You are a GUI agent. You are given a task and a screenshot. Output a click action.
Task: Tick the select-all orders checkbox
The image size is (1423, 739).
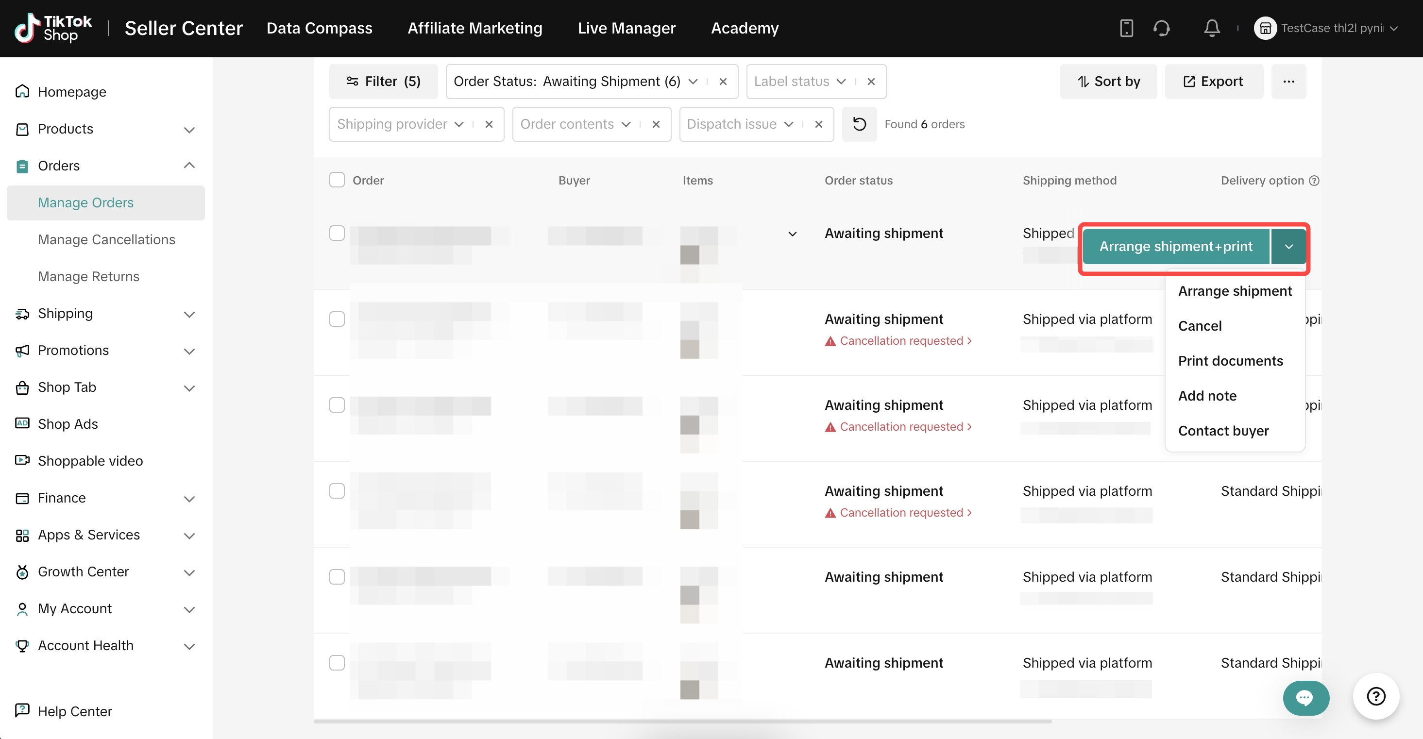coord(337,180)
